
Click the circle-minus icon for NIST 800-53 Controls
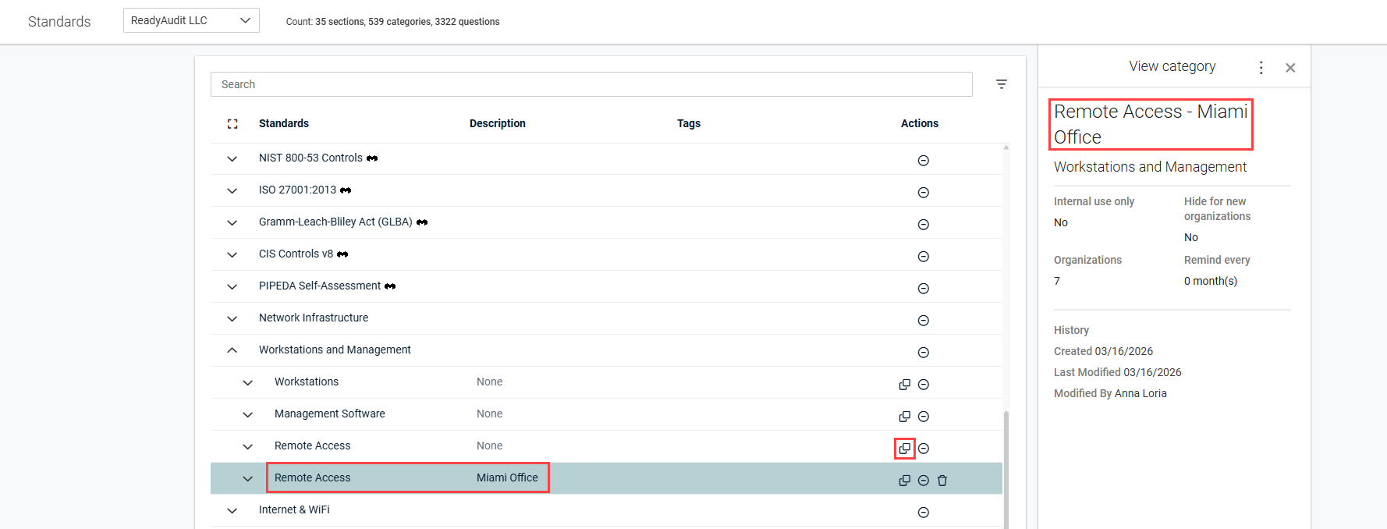pos(923,161)
